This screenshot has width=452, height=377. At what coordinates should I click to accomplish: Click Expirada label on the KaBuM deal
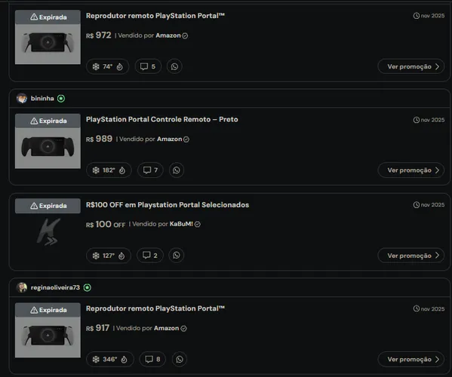[48, 206]
